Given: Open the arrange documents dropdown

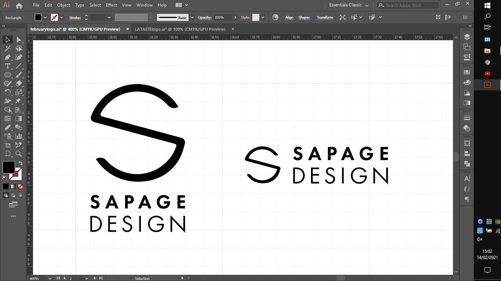Looking at the screenshot, I should 182,5.
